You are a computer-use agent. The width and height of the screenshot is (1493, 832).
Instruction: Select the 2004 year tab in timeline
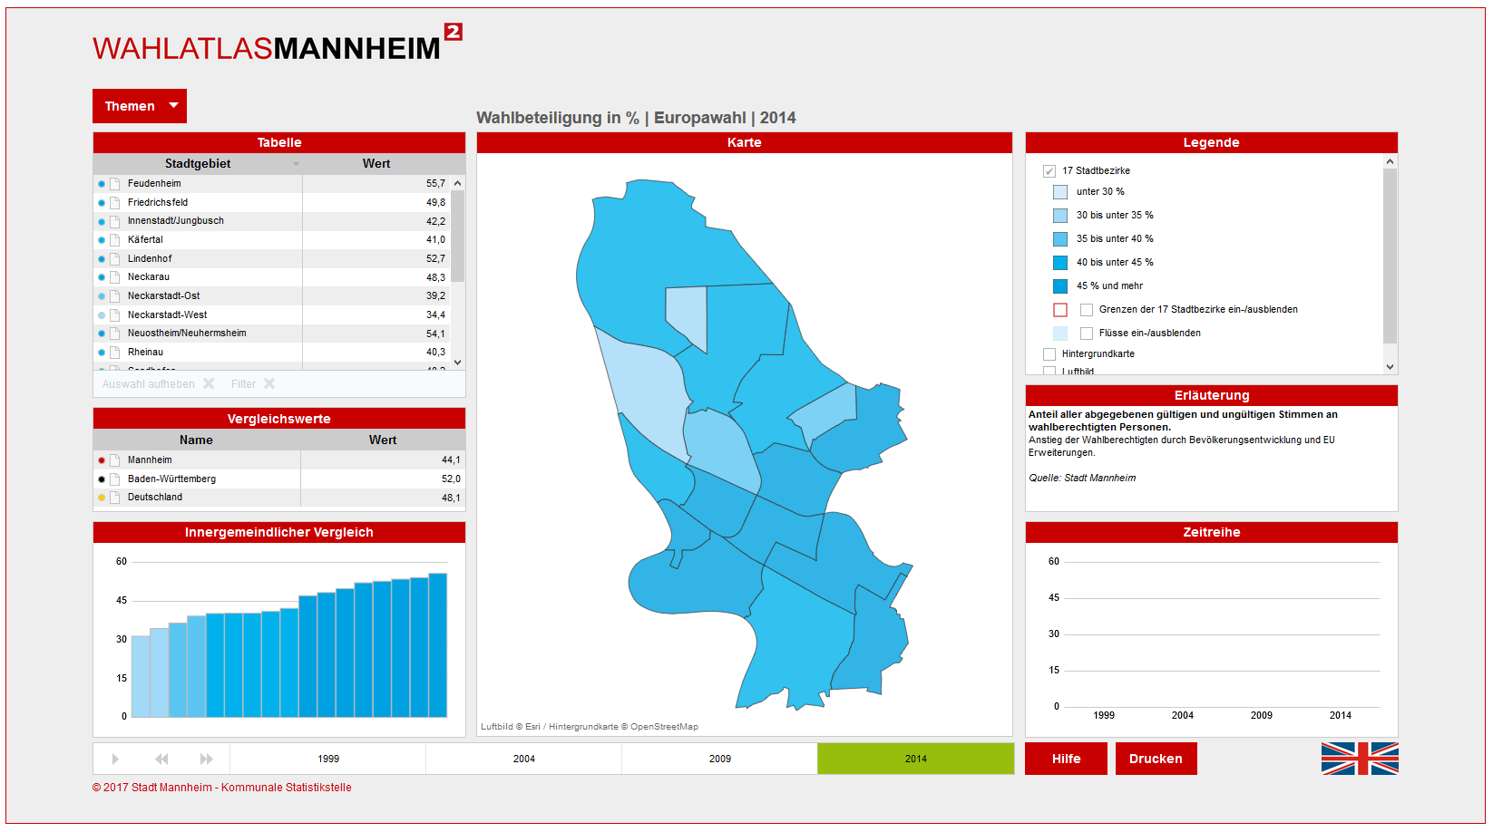[x=523, y=759]
